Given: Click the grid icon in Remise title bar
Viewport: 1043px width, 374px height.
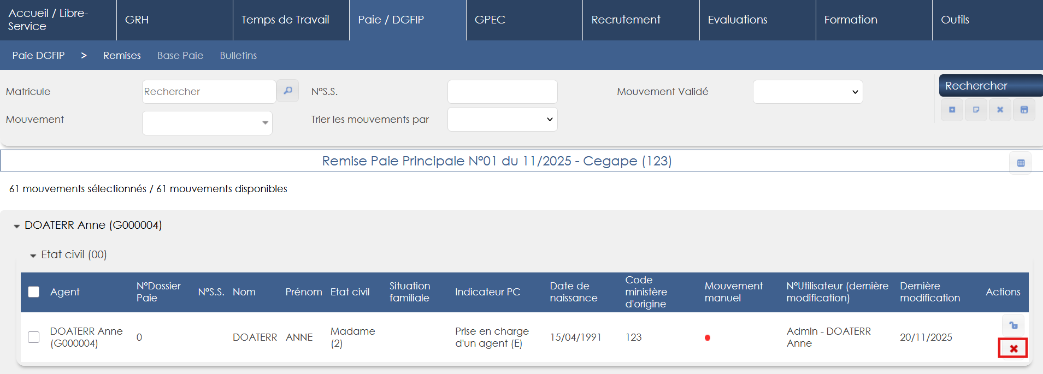Looking at the screenshot, I should pos(1020,163).
